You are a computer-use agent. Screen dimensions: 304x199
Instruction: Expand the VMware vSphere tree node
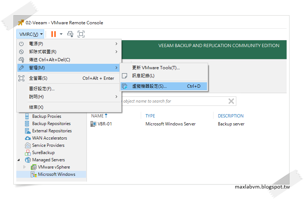[x=25, y=167]
